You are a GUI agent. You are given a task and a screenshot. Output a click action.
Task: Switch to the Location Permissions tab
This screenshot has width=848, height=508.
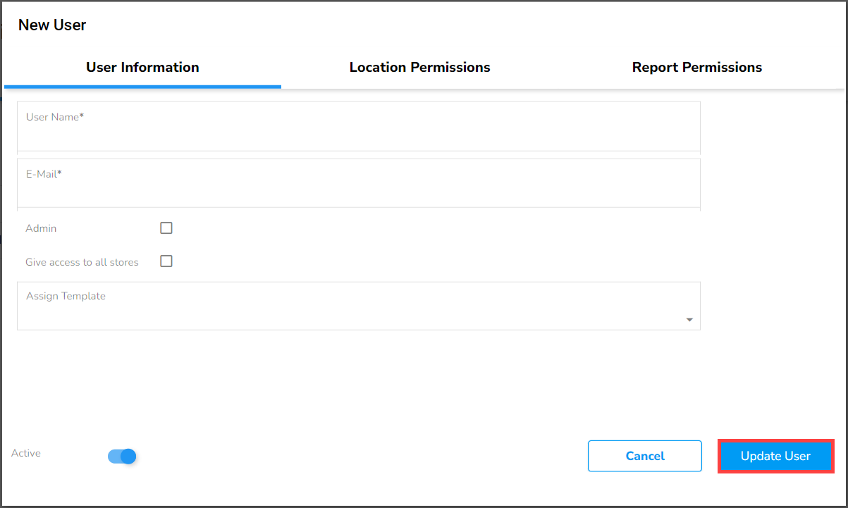[x=419, y=68]
